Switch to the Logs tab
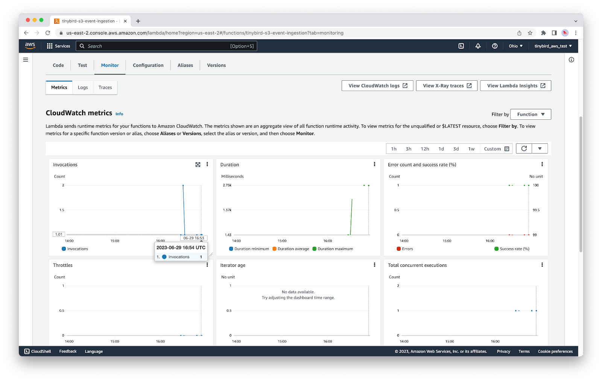 [83, 87]
